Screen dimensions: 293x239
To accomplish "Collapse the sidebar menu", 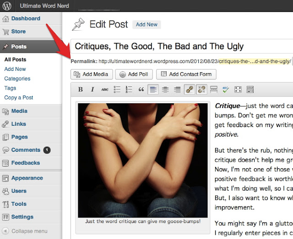I will 25,231.
